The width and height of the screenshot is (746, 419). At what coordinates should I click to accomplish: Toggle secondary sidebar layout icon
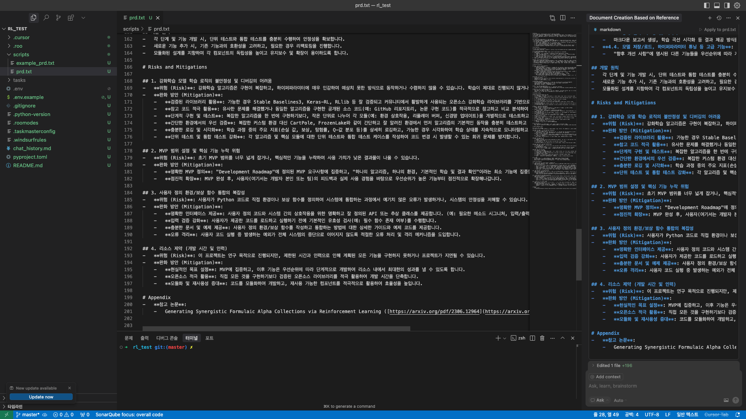(x=727, y=5)
